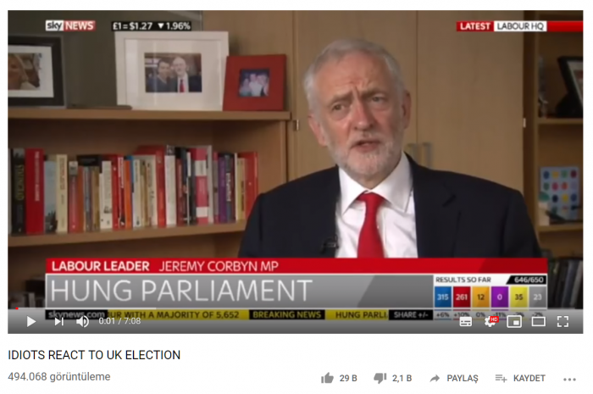Click the PAYLAŞ share button

[463, 379]
